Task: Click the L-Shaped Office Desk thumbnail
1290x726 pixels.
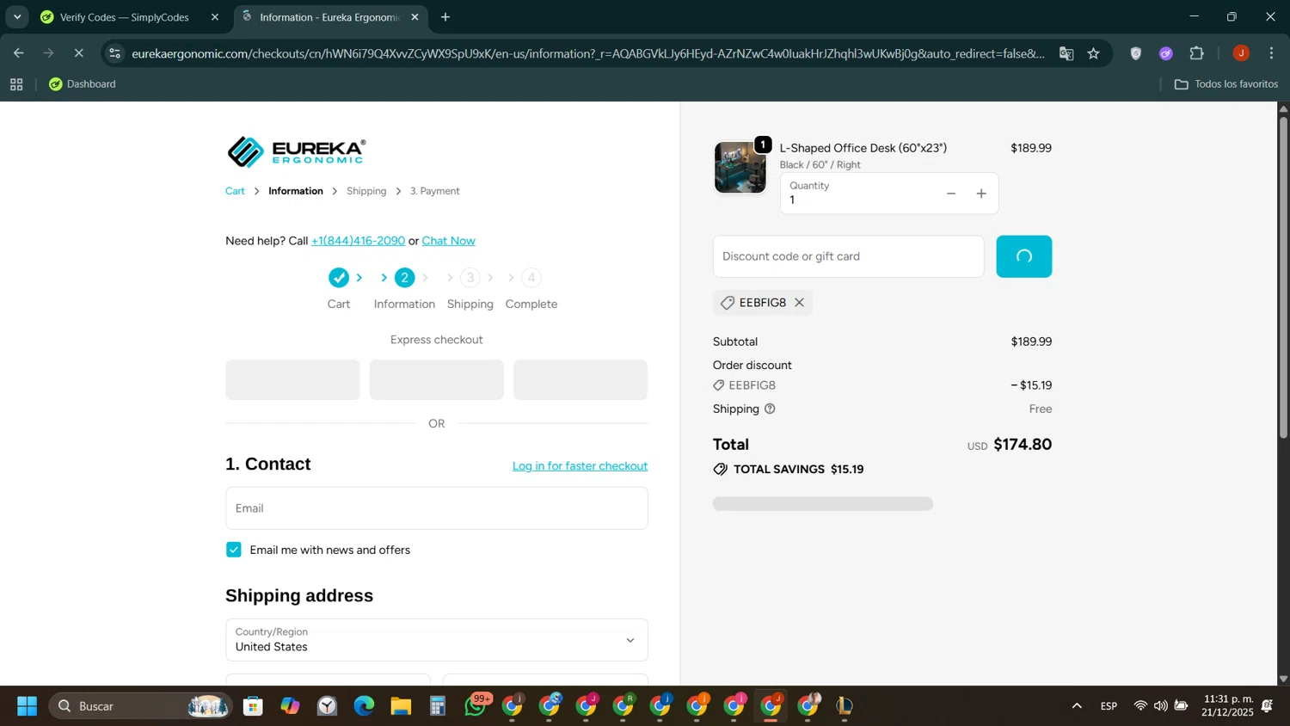Action: [x=740, y=168]
